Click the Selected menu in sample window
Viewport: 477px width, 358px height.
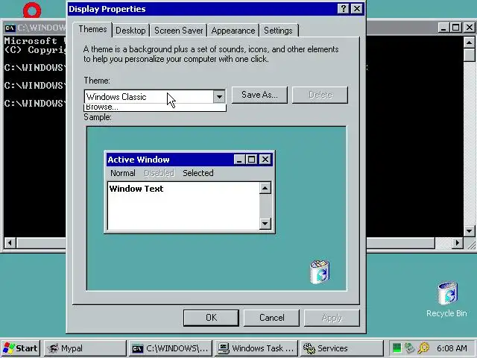[x=198, y=173]
